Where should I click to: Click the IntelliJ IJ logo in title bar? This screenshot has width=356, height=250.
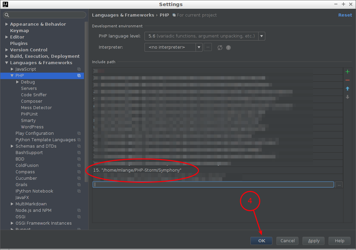coord(5,4)
